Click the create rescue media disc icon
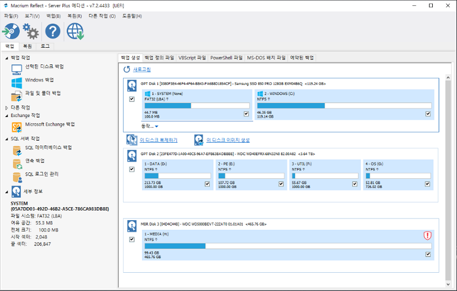This screenshot has width=457, height=291. [11, 31]
